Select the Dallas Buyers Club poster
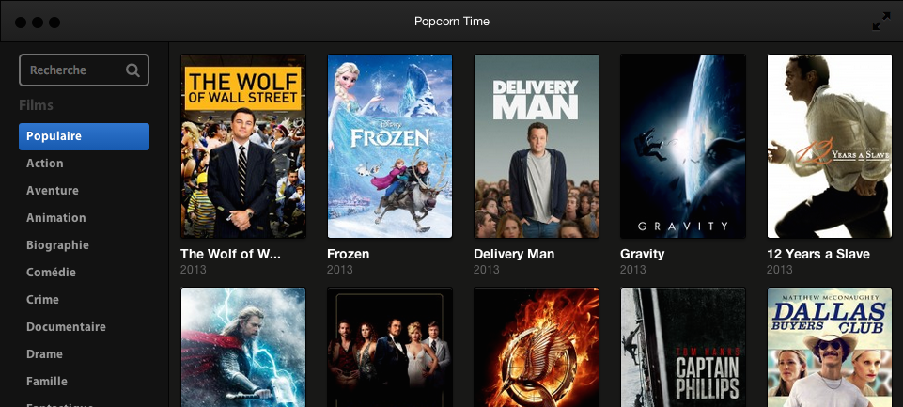The width and height of the screenshot is (903, 407). [x=830, y=347]
